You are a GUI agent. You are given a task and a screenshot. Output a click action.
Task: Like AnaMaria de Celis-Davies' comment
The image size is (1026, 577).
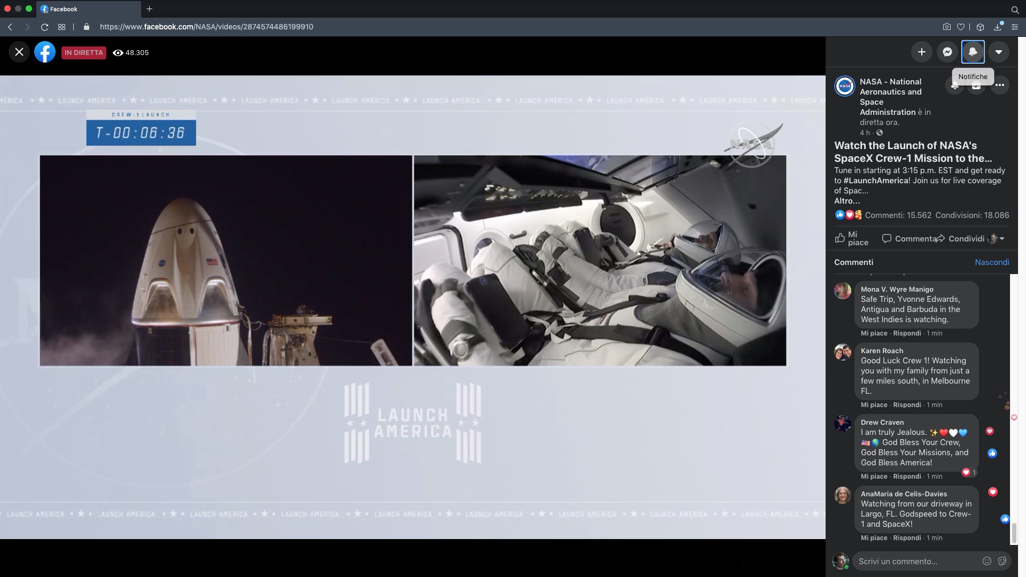(x=874, y=538)
